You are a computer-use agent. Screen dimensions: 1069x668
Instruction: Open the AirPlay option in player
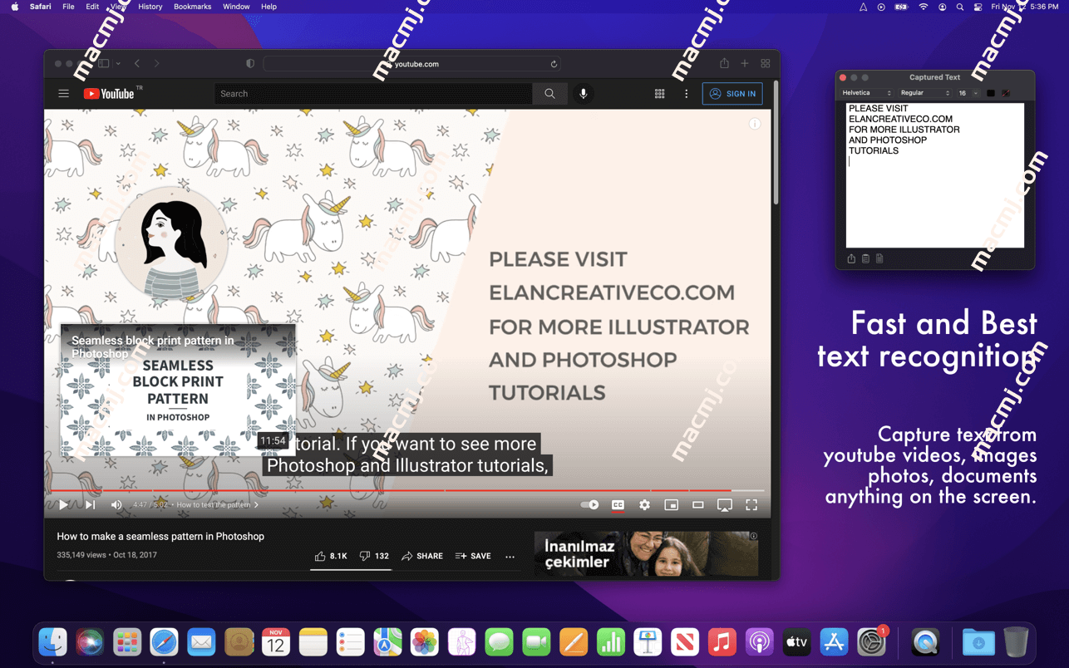[x=725, y=504]
